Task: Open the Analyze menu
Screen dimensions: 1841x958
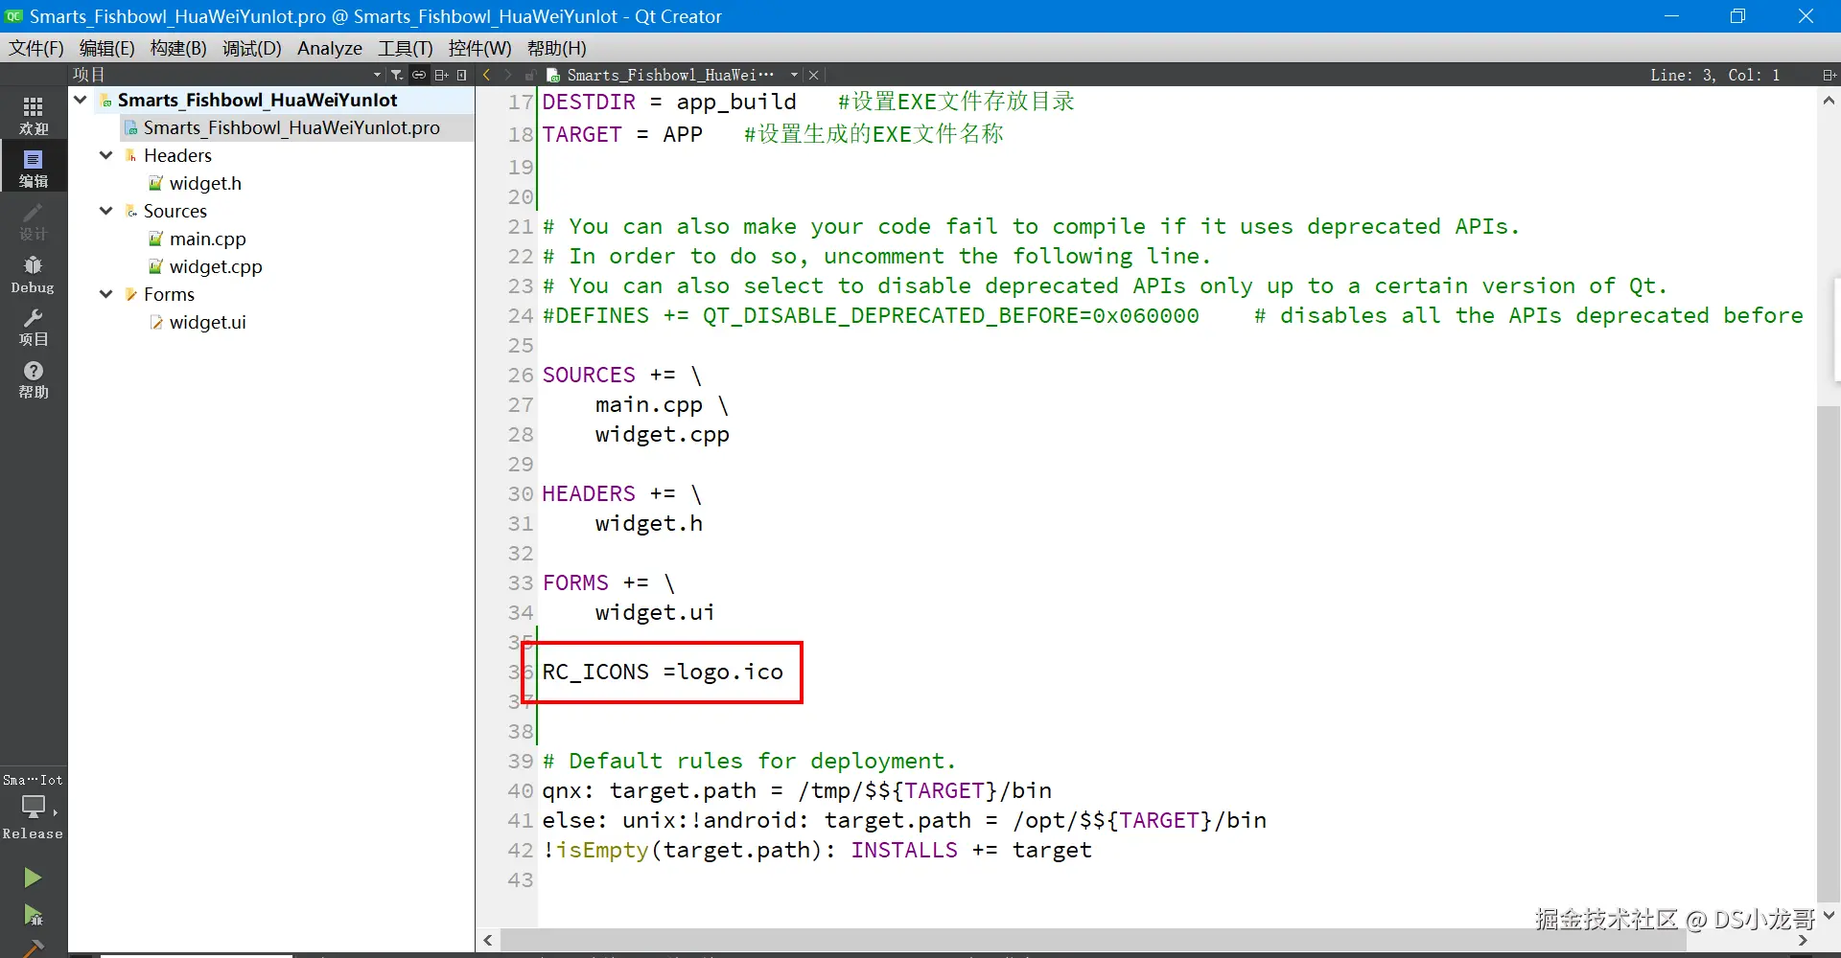Action: 330,48
